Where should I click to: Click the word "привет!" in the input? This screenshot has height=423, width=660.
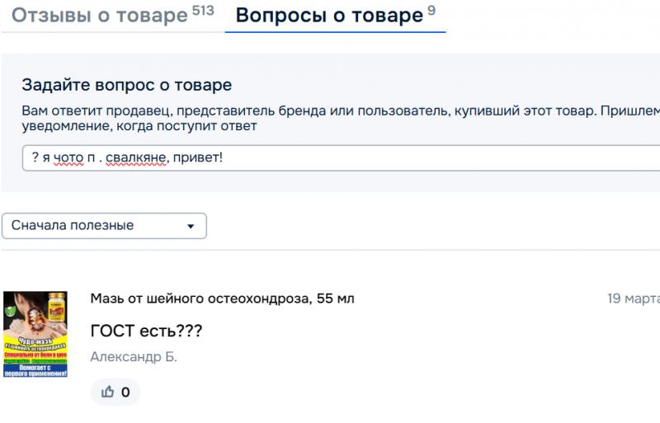pyautogui.click(x=195, y=157)
